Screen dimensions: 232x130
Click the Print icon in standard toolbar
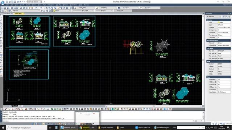(12, 8)
